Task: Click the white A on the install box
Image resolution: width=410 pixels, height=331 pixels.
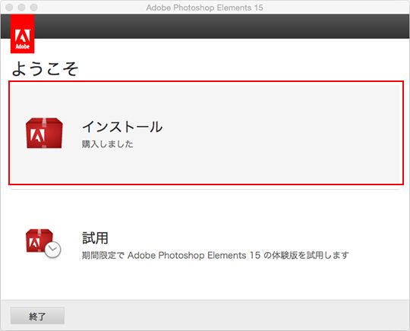Action: point(38,135)
